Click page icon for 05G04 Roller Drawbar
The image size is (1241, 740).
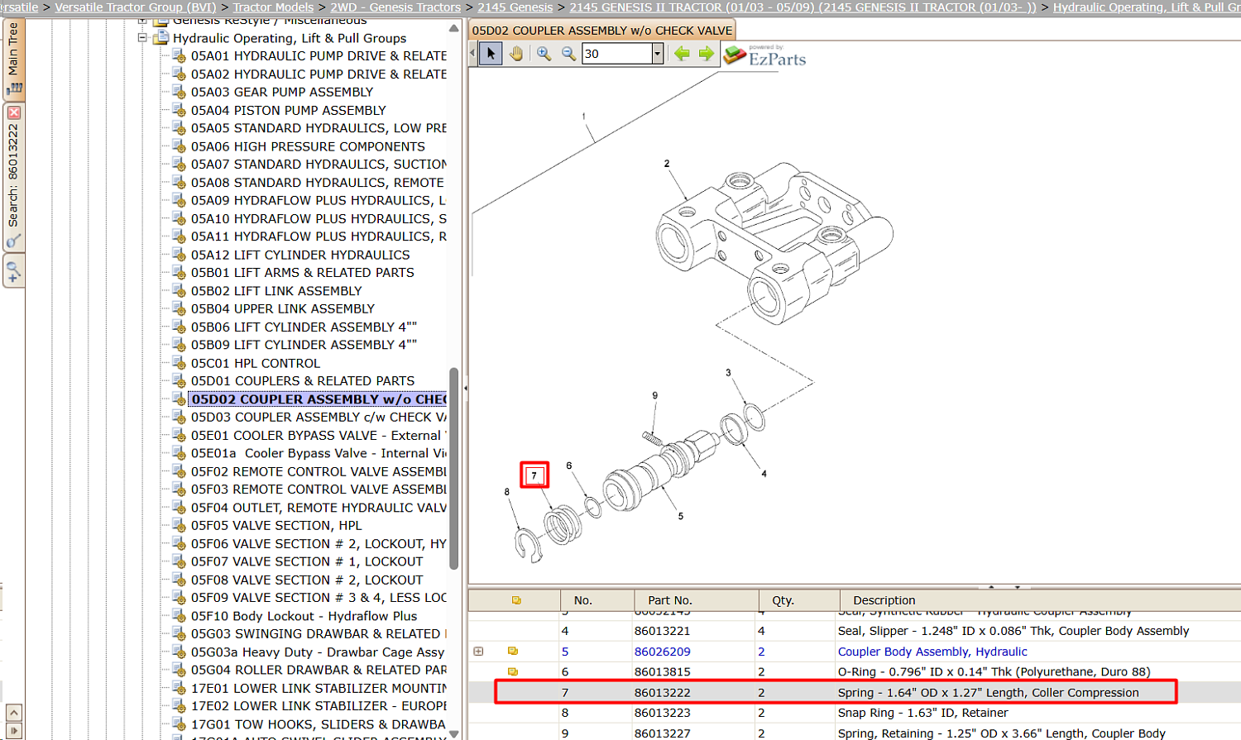178,671
